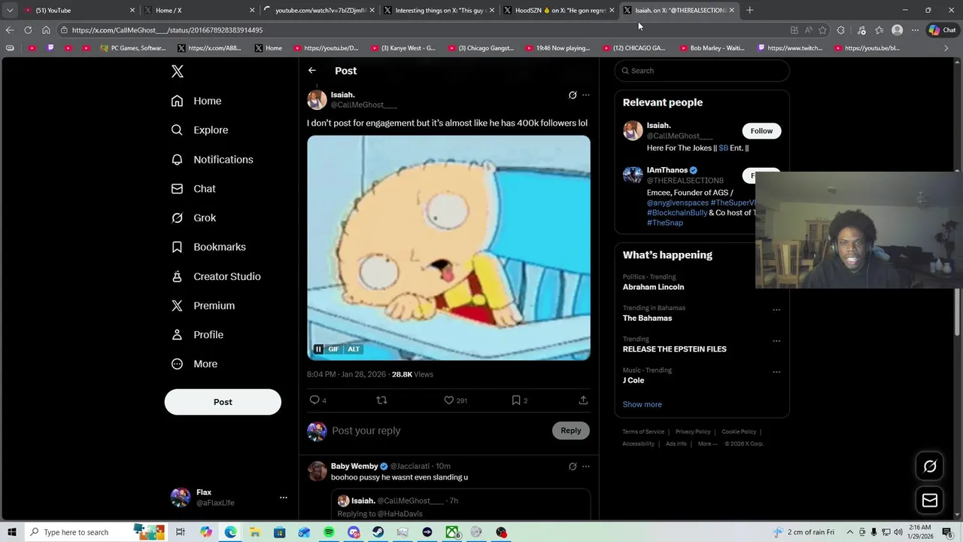The width and height of the screenshot is (963, 542).
Task: Click the browser home button
Action: [46, 30]
